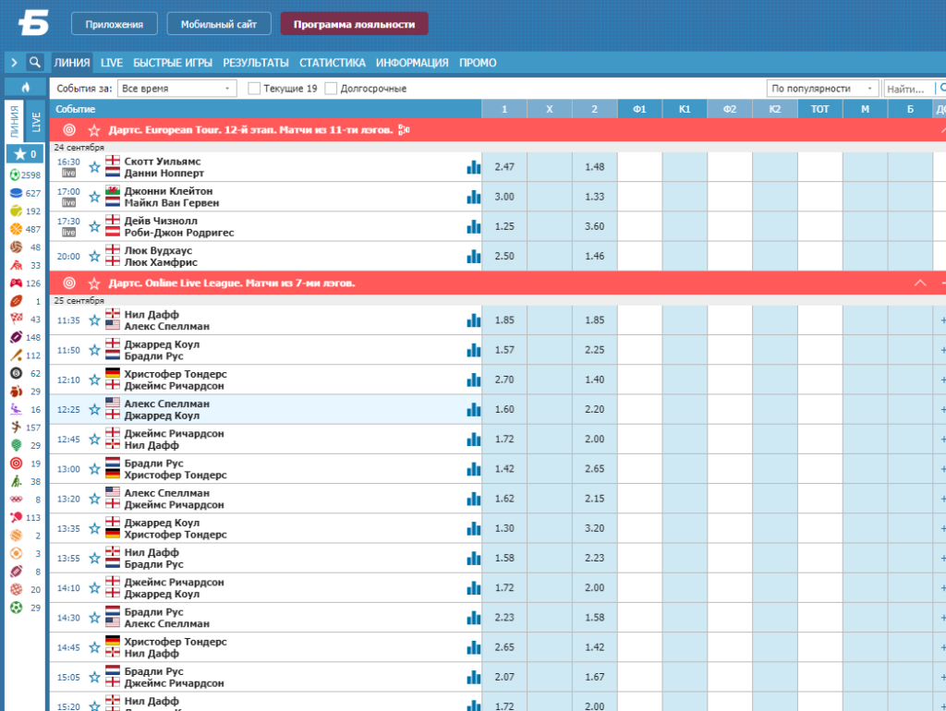Image resolution: width=946 pixels, height=711 pixels.
Task: Open the РЕЗУЛЬТАТЫ menu tab
Action: (x=256, y=63)
